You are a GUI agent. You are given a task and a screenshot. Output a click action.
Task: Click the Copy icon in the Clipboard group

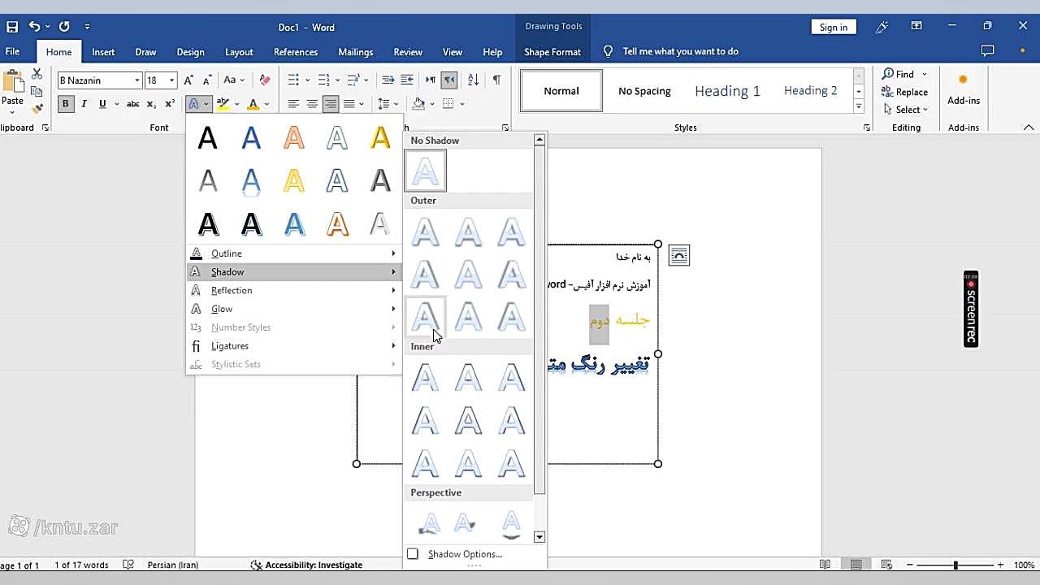37,91
